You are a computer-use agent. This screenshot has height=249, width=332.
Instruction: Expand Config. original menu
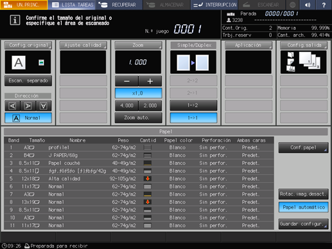pyautogui.click(x=28, y=45)
